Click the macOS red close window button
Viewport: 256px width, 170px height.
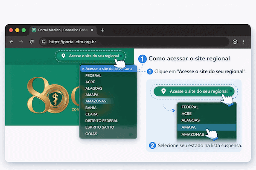click(11, 30)
